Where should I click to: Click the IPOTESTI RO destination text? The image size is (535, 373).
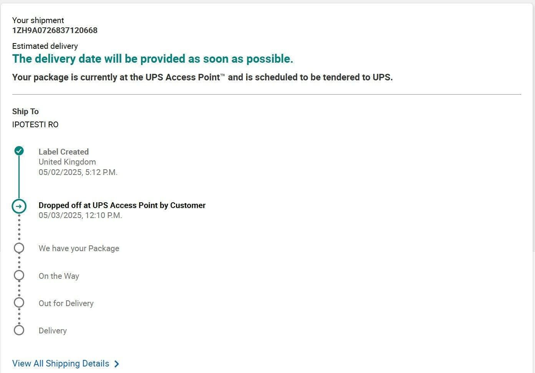point(35,125)
